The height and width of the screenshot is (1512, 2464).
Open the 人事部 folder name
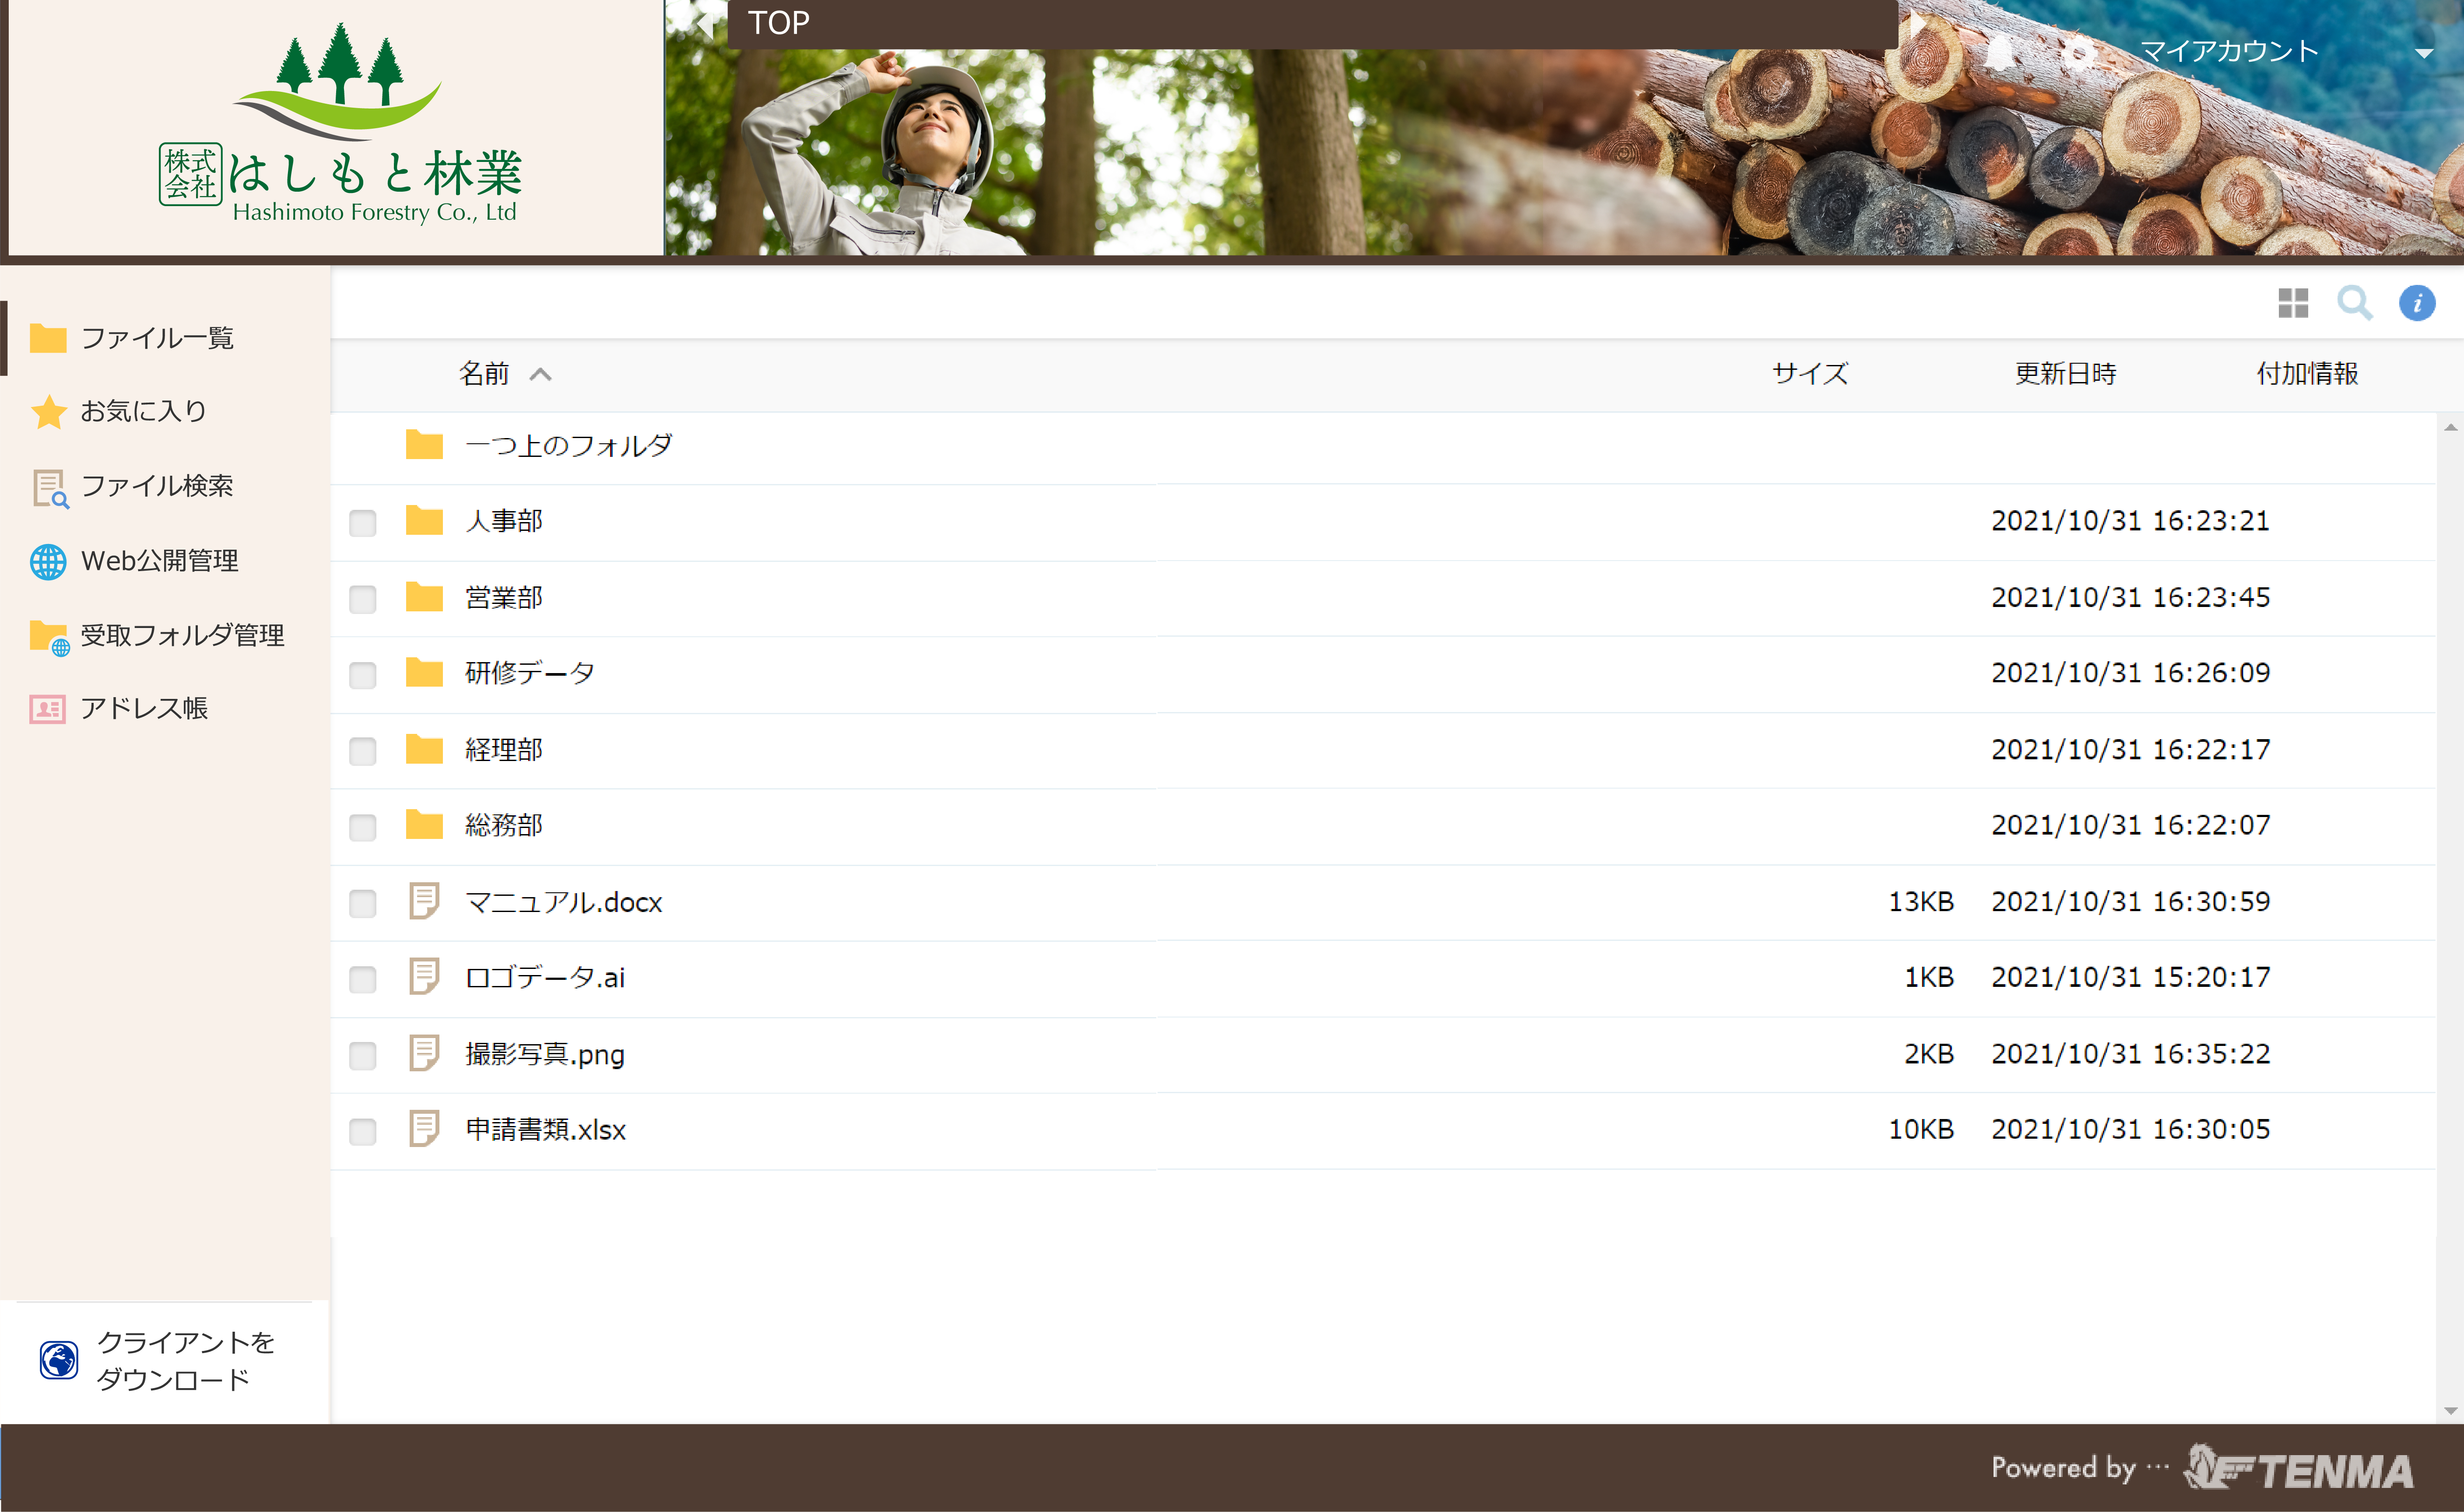point(504,521)
